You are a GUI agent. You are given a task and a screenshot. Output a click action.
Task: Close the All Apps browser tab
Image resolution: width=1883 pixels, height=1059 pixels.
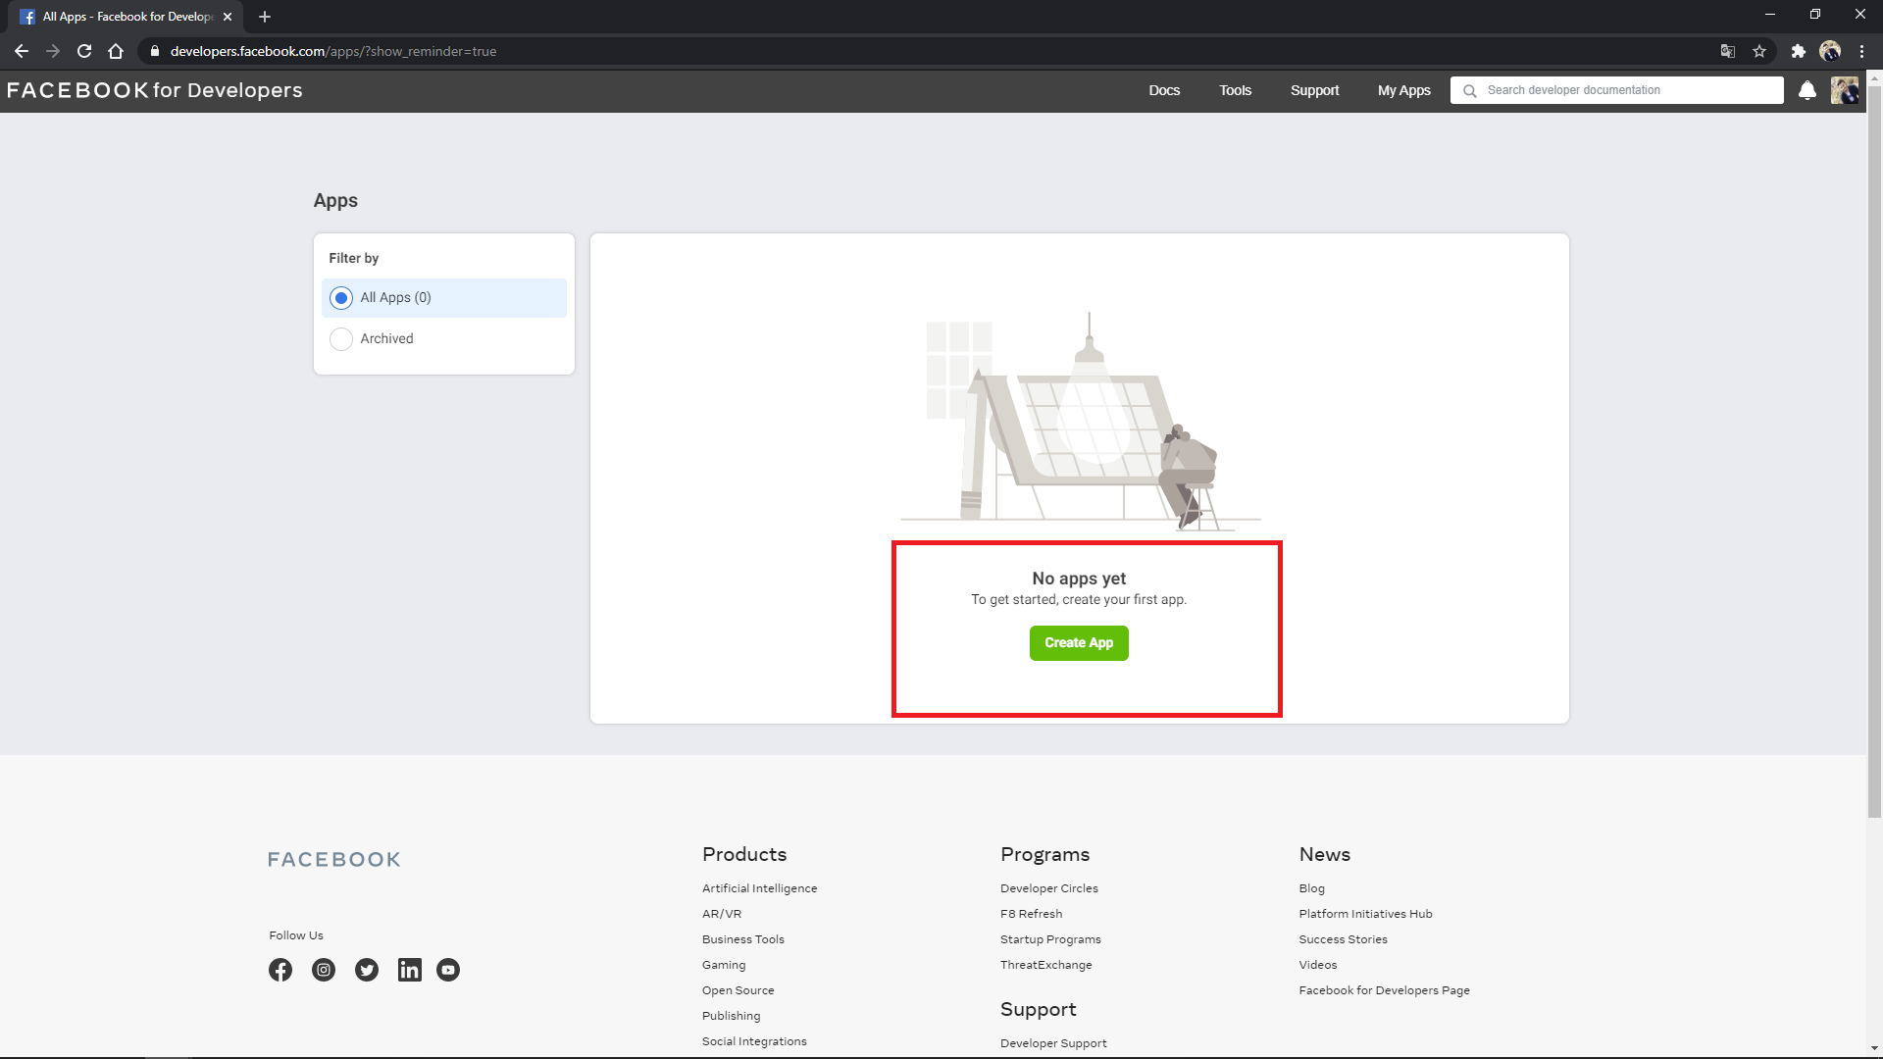coord(228,17)
